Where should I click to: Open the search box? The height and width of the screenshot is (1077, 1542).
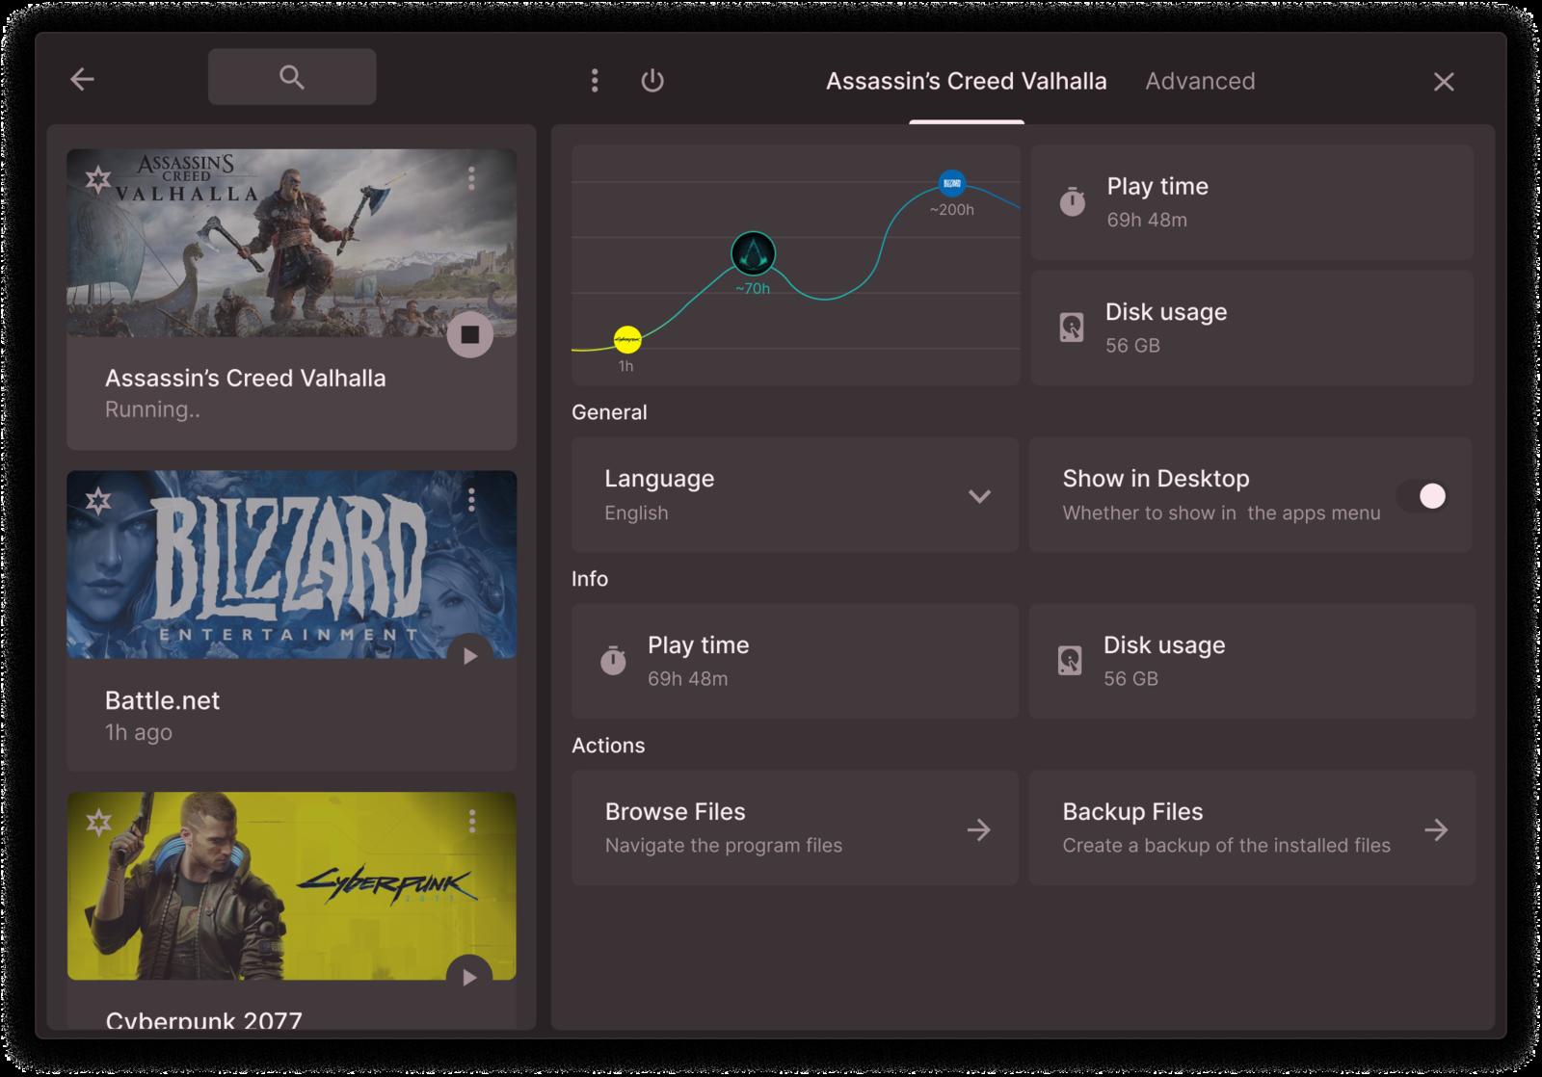tap(292, 77)
